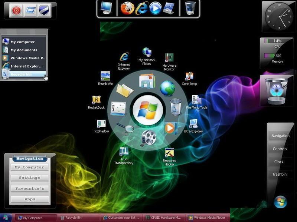Click the Windows orb below the Trashbin button
297x222 pixels.
coord(280,202)
